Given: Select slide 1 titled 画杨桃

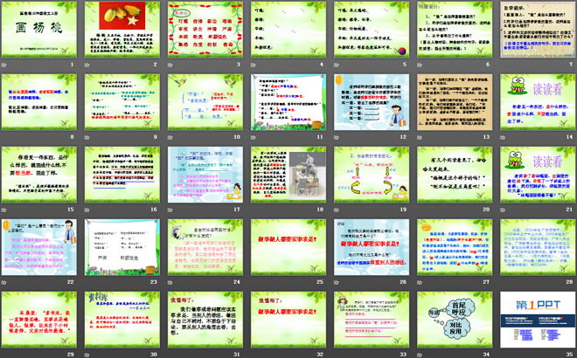Looking at the screenshot, I should (39, 30).
